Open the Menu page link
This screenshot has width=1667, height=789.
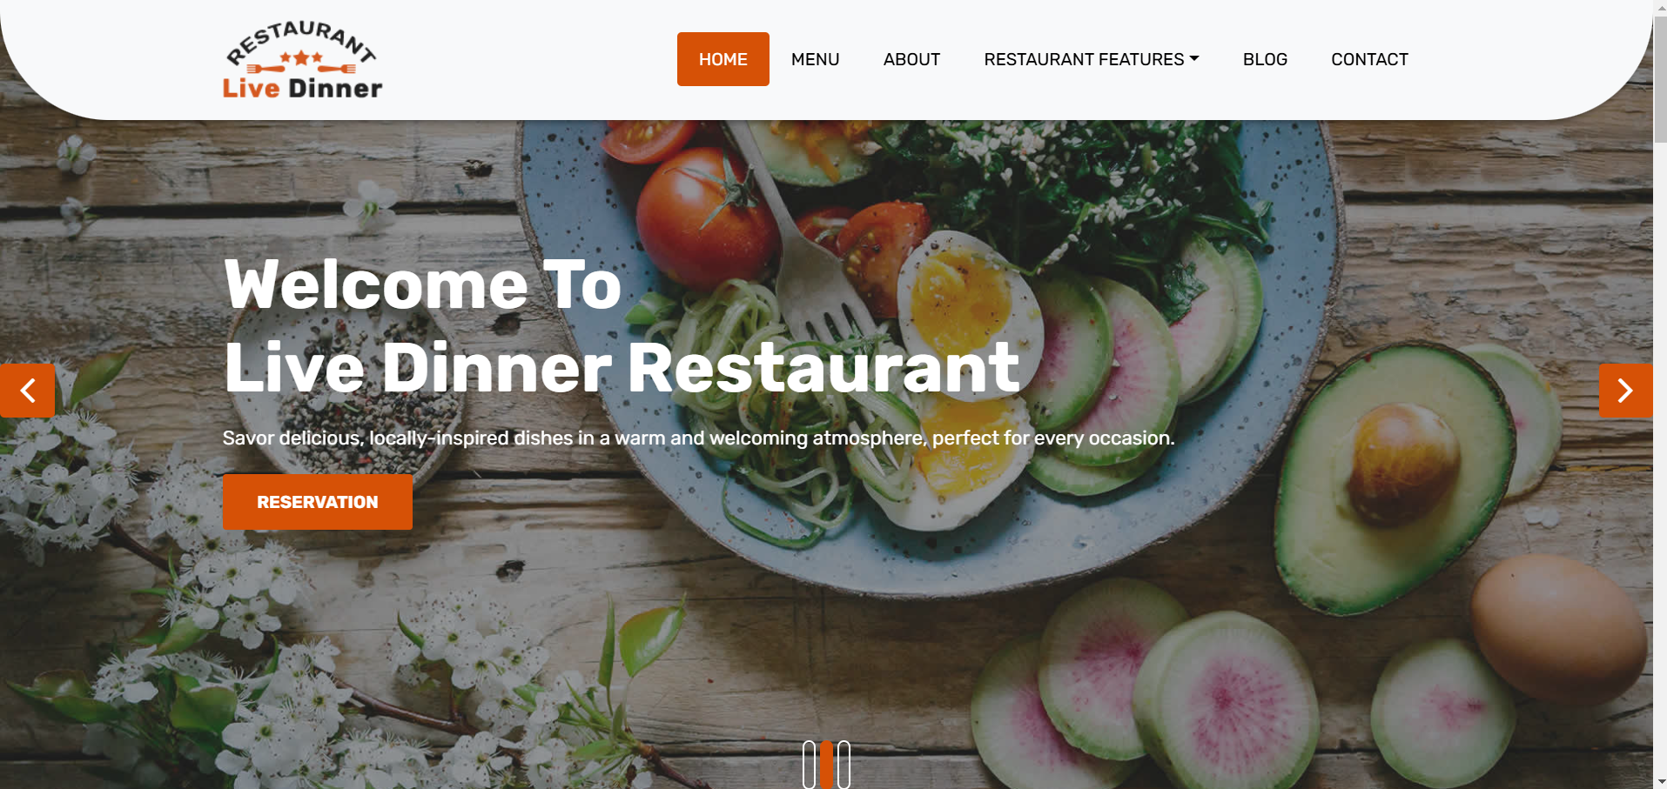(816, 59)
